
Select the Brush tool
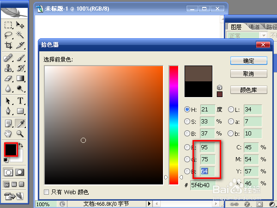coord(20,58)
